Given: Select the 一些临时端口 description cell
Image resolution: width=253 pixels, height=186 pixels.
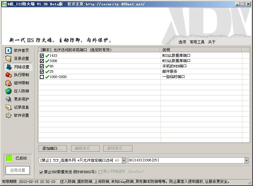Looking at the screenshot, I should 173,77.
